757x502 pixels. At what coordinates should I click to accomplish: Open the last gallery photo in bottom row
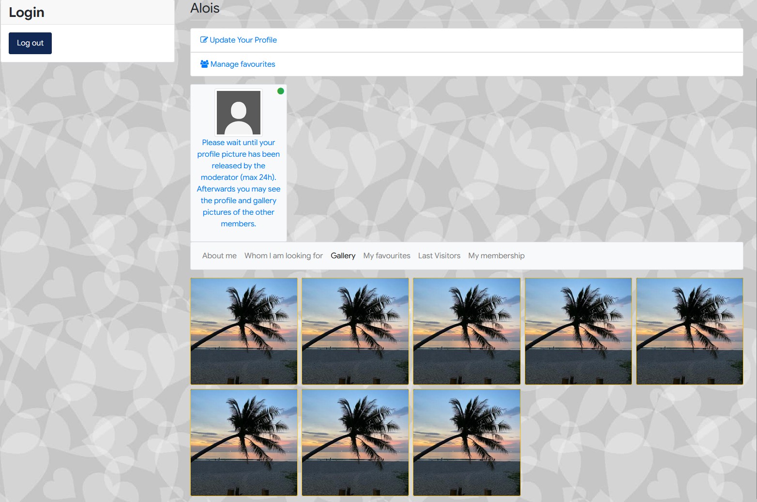click(467, 443)
